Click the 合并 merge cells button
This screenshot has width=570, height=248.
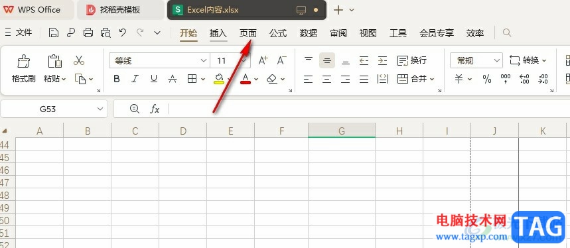point(416,79)
